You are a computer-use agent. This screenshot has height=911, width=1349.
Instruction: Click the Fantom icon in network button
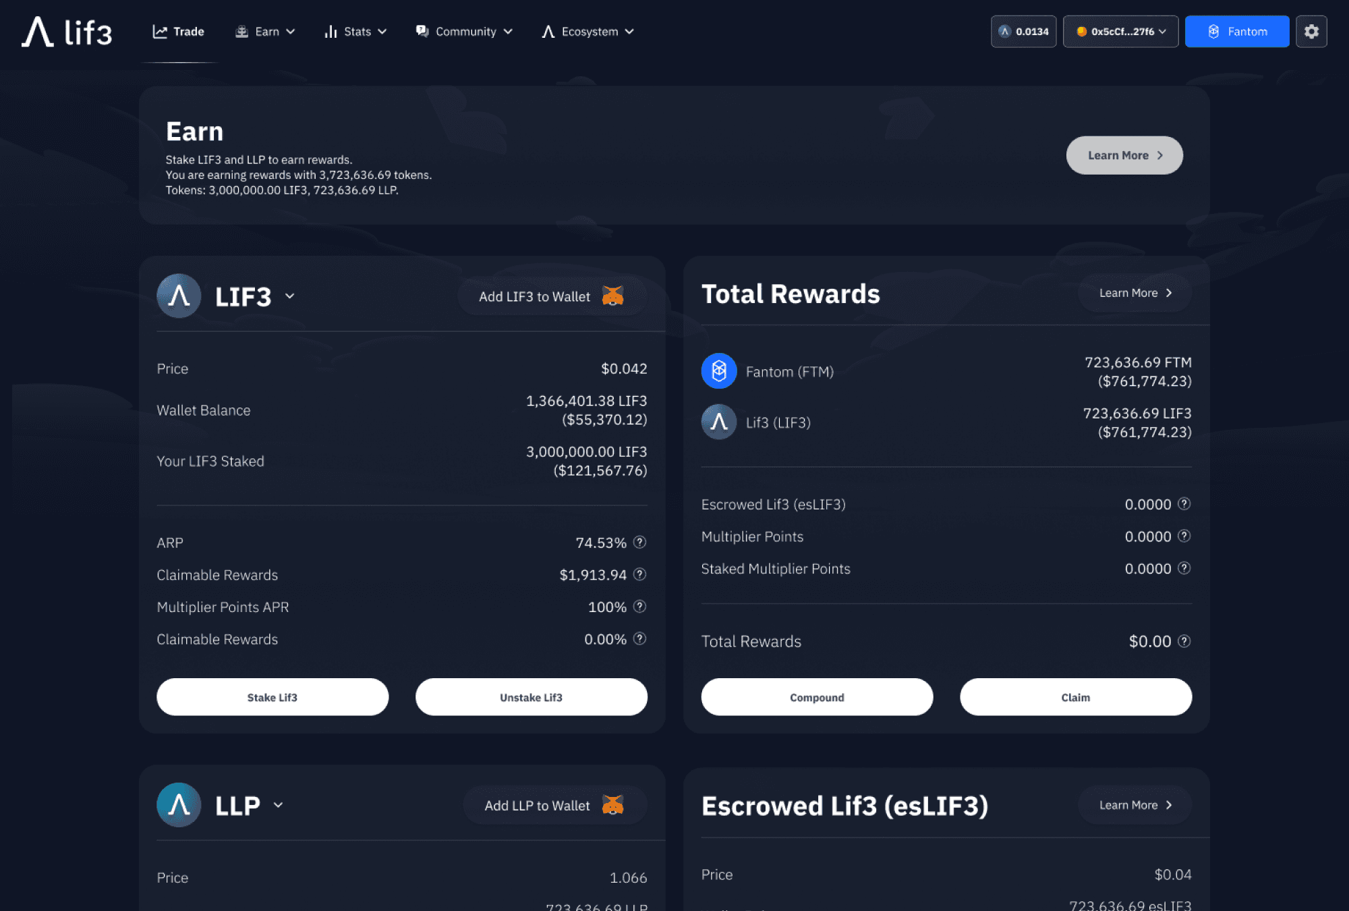[1213, 32]
